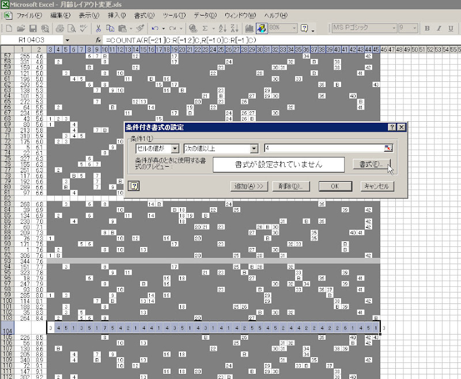This screenshot has height=379, width=461.
Task: Click the Insert Hyperlink globe icon
Action: click(x=193, y=28)
